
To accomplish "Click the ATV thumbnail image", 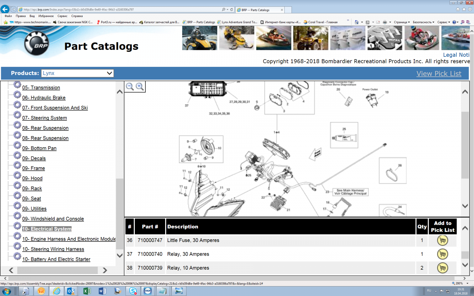I will (x=311, y=38).
